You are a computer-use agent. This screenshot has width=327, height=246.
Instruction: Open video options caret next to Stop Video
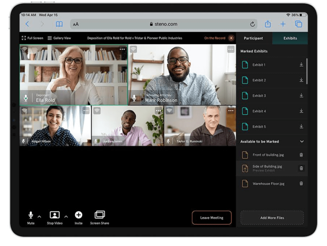coord(66,217)
